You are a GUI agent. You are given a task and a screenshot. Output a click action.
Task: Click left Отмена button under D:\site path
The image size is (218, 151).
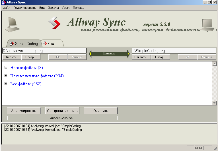tap(77, 57)
